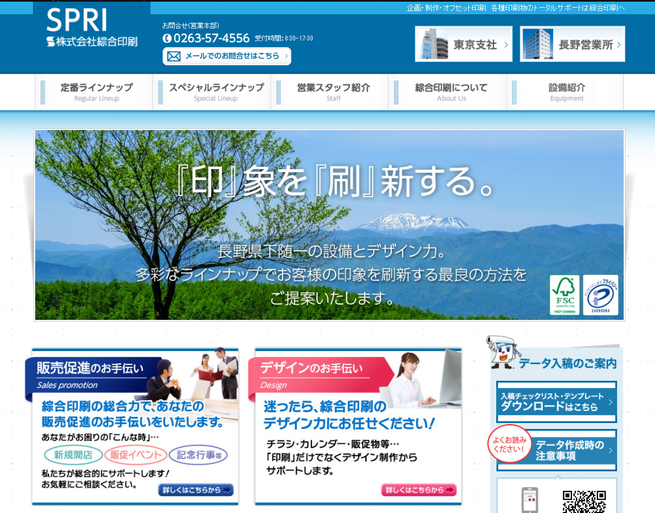Click the phone icon next to 0263-57-4556
The width and height of the screenshot is (655, 513).
click(x=167, y=38)
